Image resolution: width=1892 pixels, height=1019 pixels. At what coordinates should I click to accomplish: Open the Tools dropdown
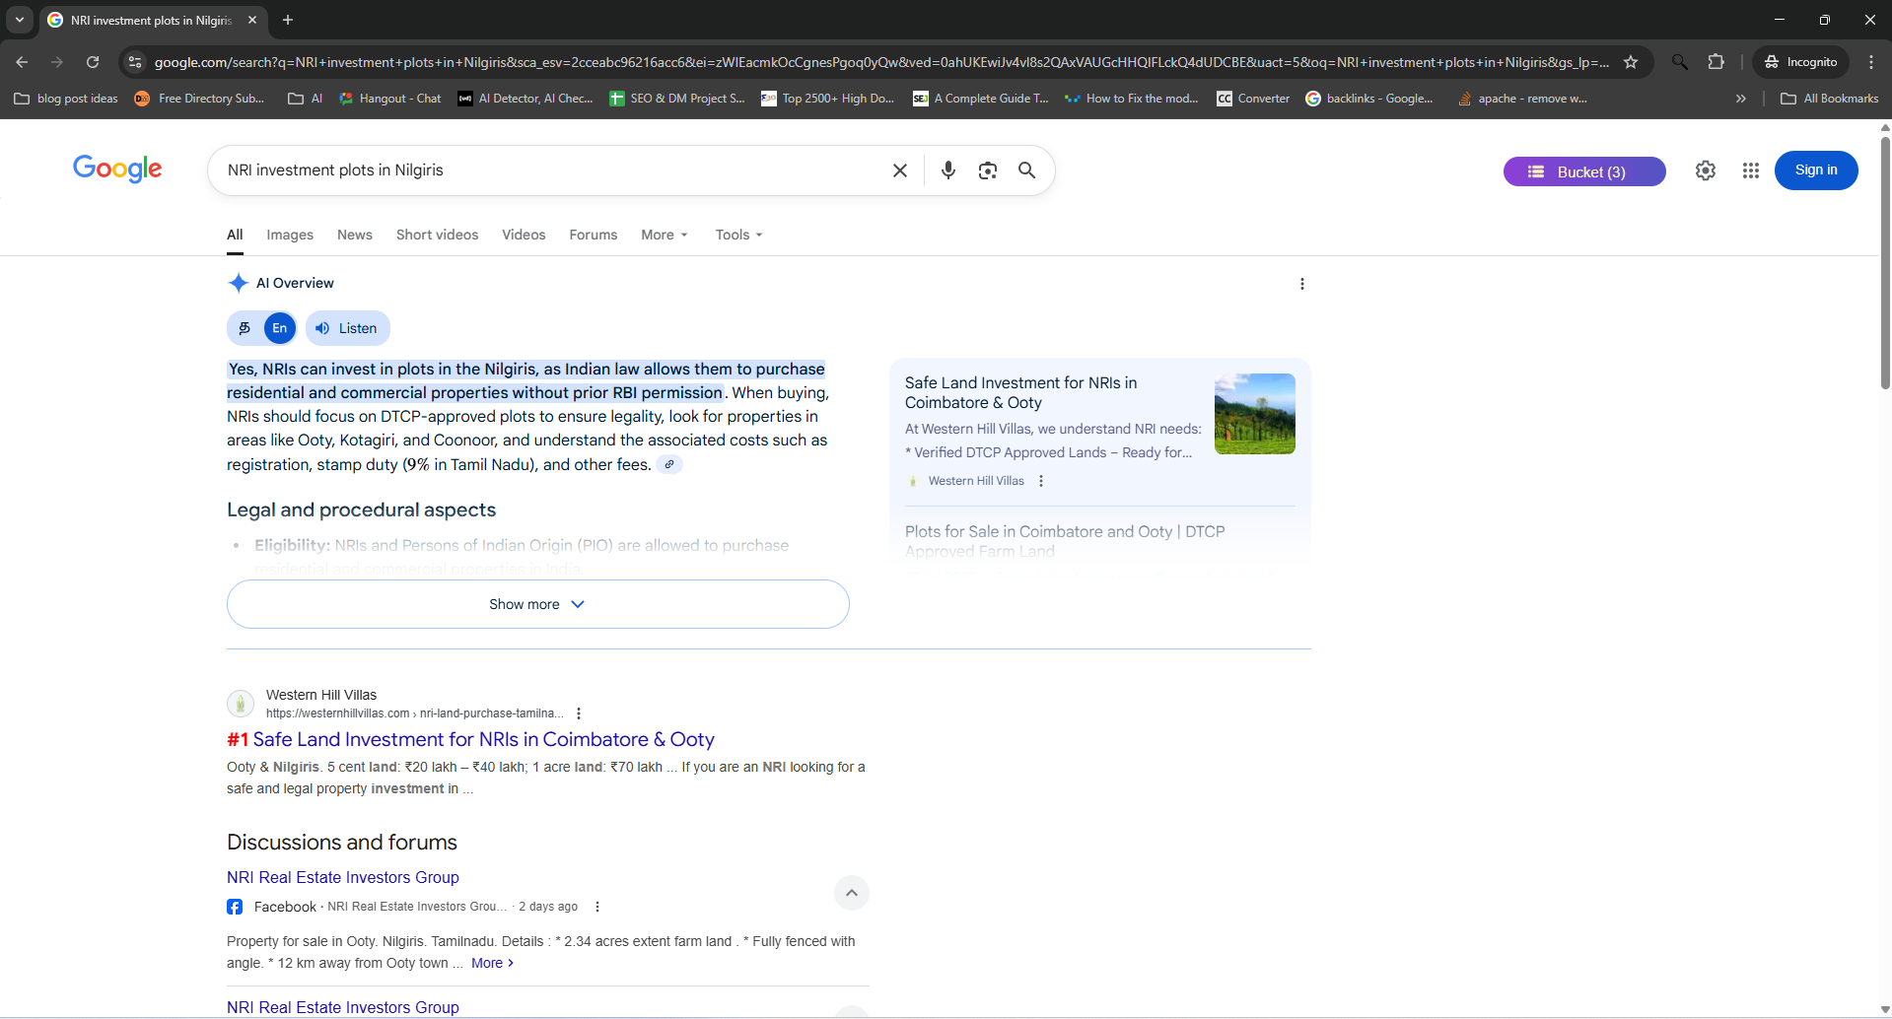[738, 235]
